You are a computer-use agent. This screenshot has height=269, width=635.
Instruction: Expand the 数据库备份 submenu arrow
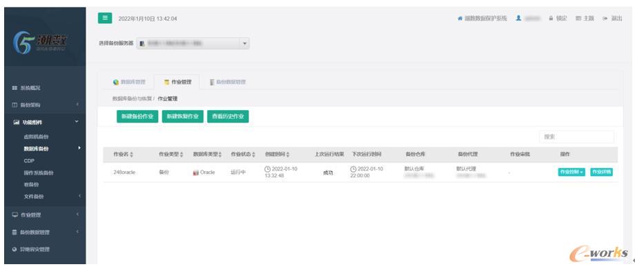[x=79, y=148]
